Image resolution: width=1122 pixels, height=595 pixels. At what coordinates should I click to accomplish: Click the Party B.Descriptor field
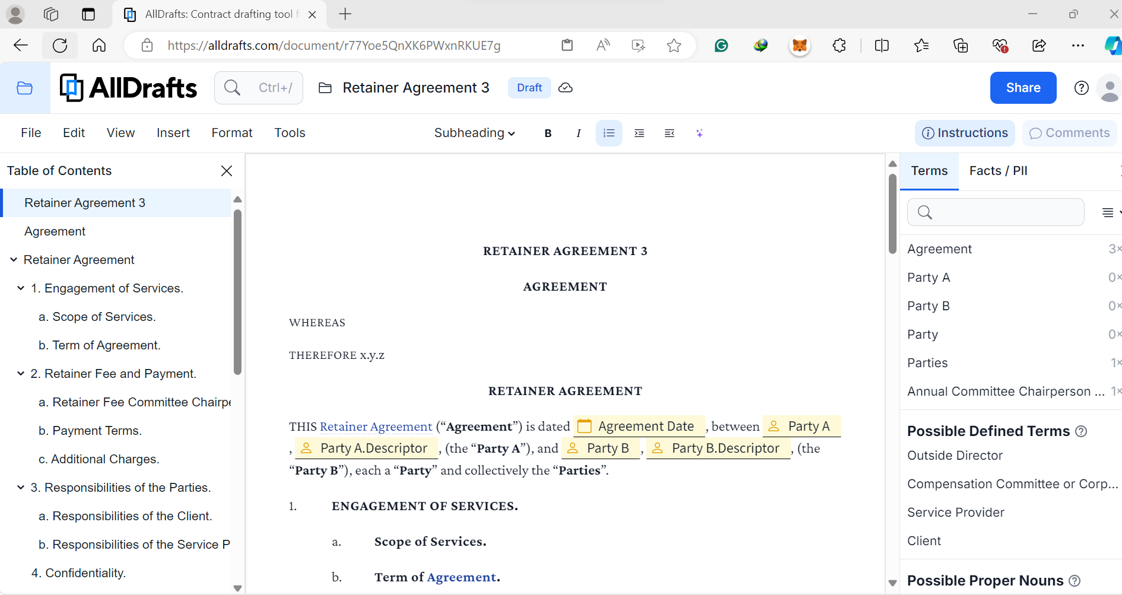(x=719, y=448)
